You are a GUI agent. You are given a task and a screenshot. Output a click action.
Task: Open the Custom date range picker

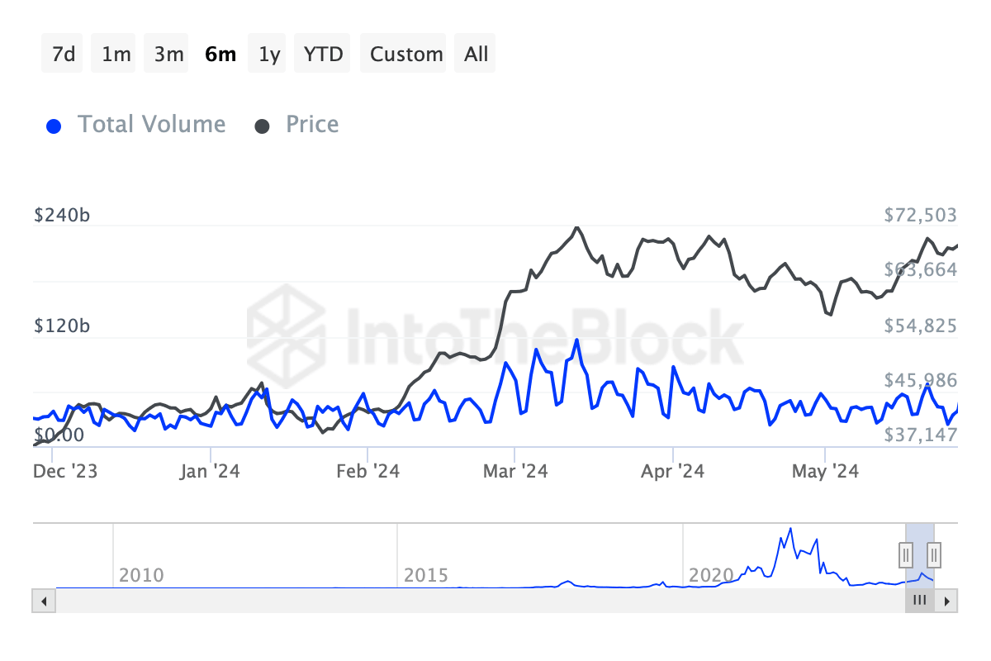[x=406, y=55]
